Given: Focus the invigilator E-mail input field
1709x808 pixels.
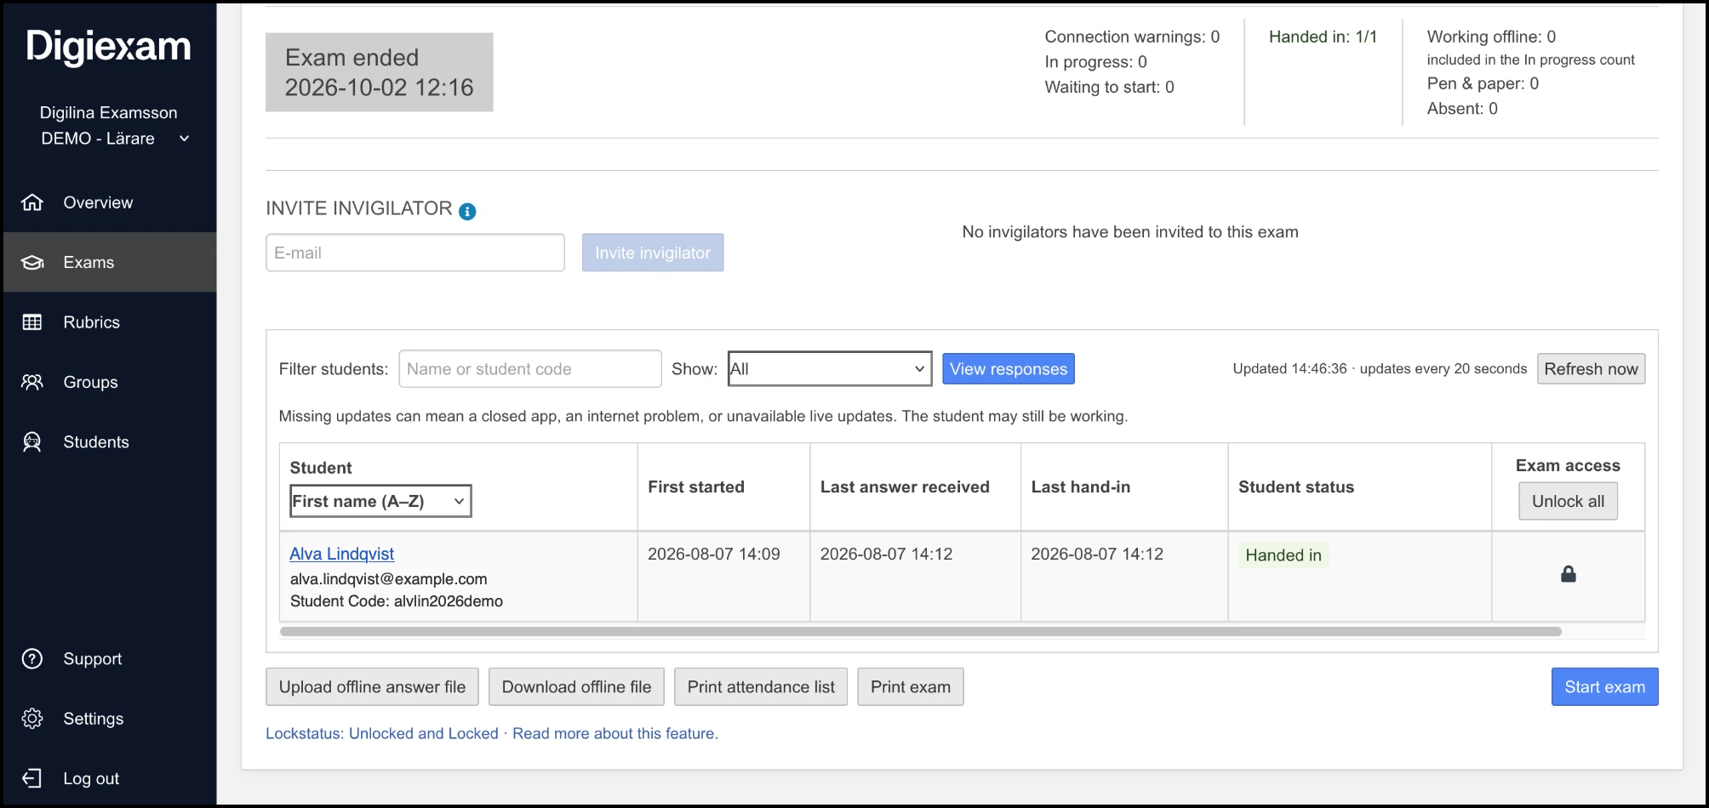Looking at the screenshot, I should 415,253.
